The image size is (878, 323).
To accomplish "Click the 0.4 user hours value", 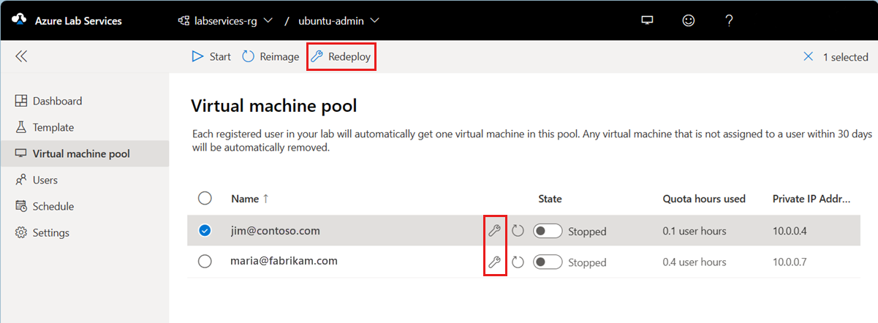I will 695,262.
